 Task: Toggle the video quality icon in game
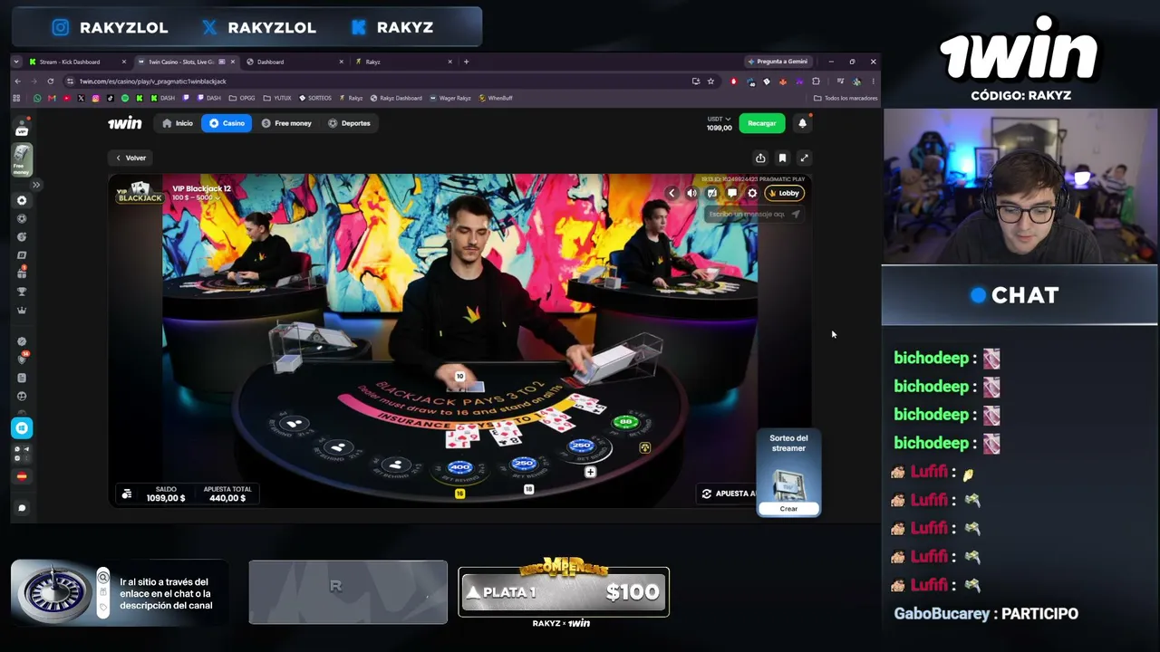[711, 193]
